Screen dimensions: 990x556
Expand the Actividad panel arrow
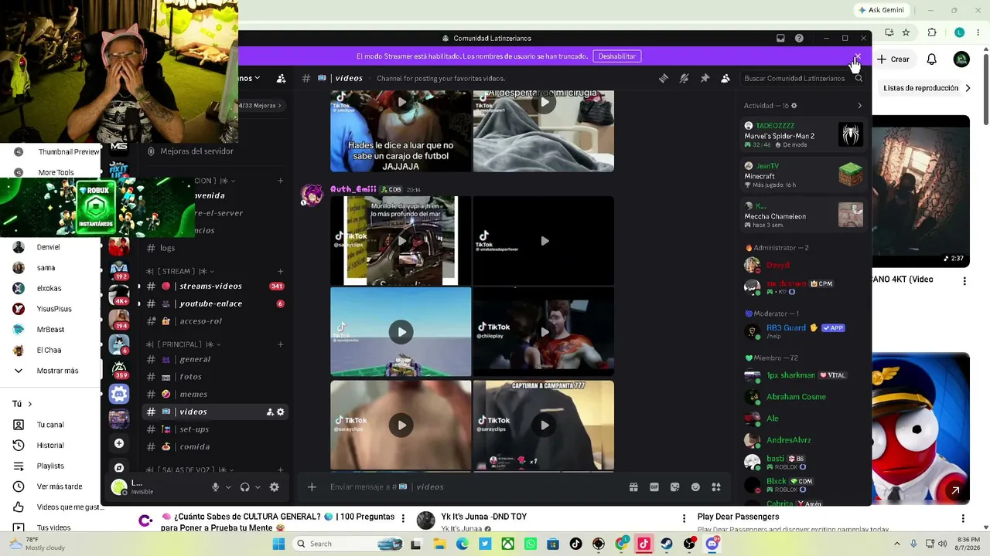(859, 106)
